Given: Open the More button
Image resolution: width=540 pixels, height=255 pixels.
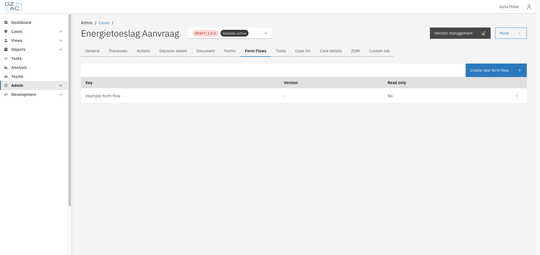Looking at the screenshot, I should tap(511, 33).
